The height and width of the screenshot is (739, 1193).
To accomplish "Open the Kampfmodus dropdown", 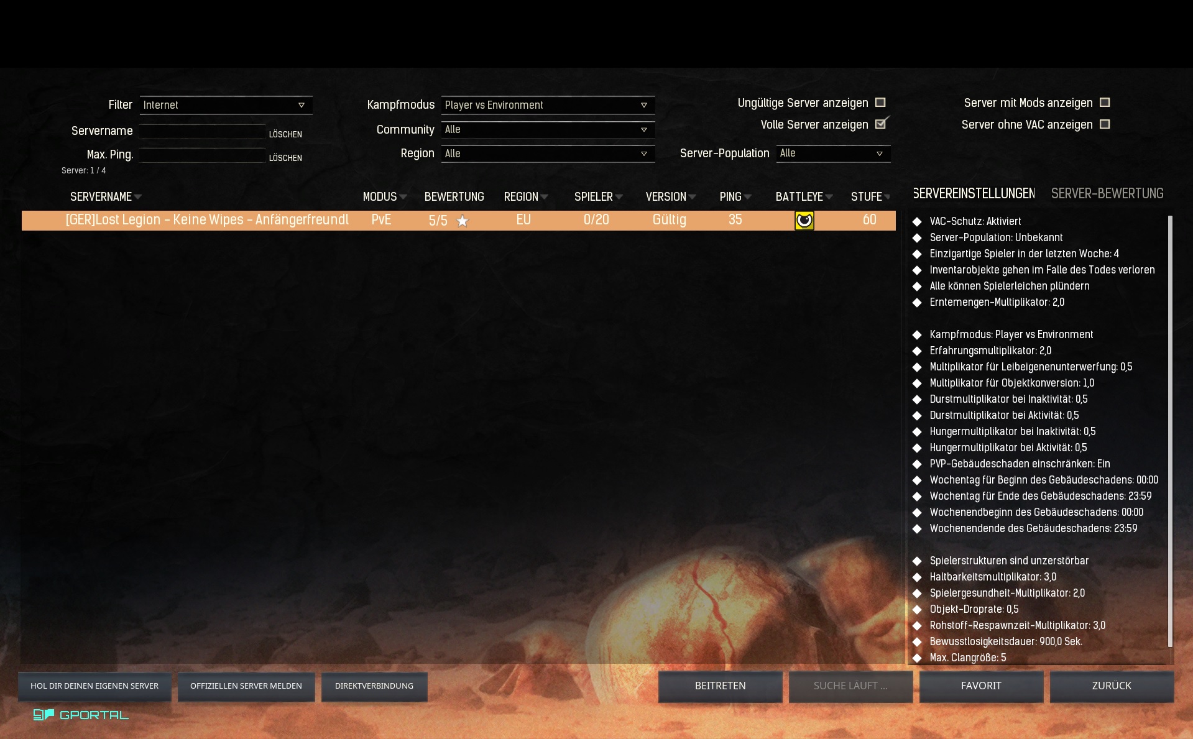I will click(548, 105).
